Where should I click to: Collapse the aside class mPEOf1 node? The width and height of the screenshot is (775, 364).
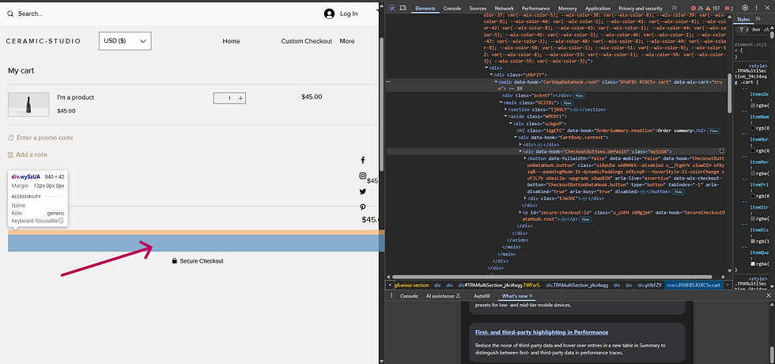(505, 116)
